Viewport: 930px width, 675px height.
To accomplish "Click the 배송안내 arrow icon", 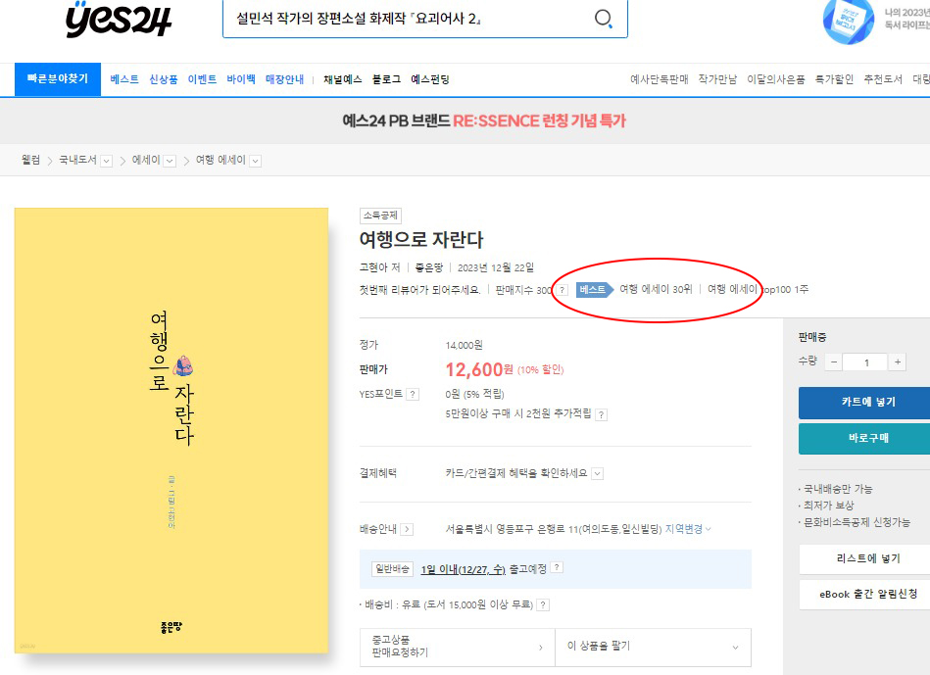I will coord(407,529).
